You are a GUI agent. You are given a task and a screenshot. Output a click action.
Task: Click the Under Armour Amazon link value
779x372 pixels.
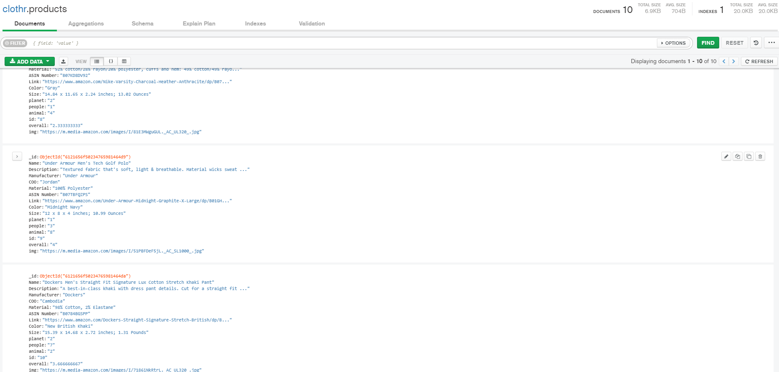[x=137, y=201]
